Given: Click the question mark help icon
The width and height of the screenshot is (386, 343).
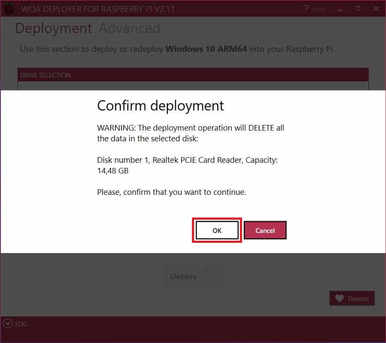Looking at the screenshot, I should pyautogui.click(x=306, y=9).
